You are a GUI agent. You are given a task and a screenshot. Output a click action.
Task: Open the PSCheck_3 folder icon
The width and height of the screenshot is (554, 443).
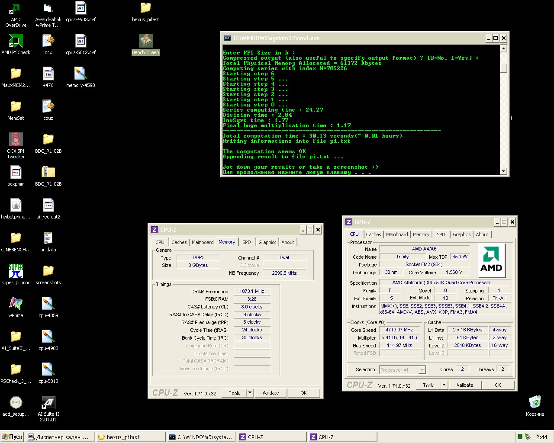[x=16, y=370]
